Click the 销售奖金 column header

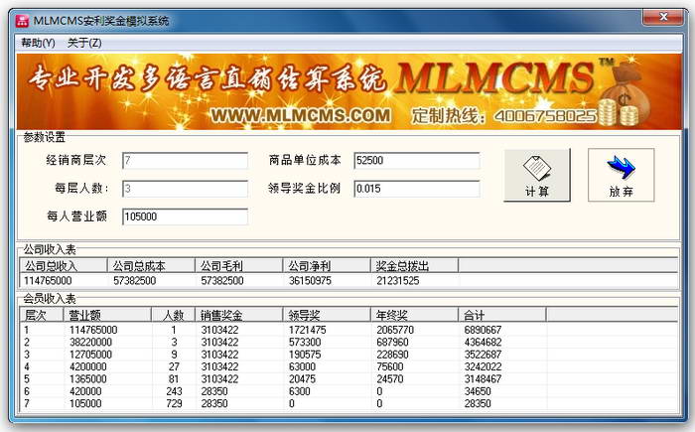(239, 315)
